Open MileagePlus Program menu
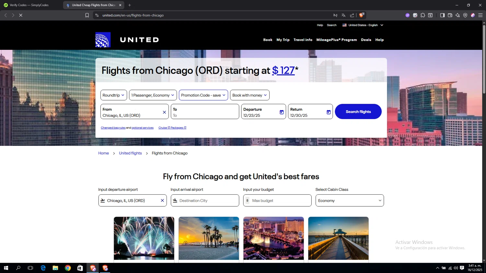The height and width of the screenshot is (273, 486). 337,40
